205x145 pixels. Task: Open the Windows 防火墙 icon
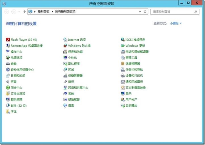65,46
